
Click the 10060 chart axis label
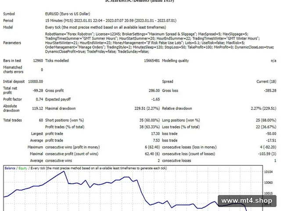(x=268, y=183)
